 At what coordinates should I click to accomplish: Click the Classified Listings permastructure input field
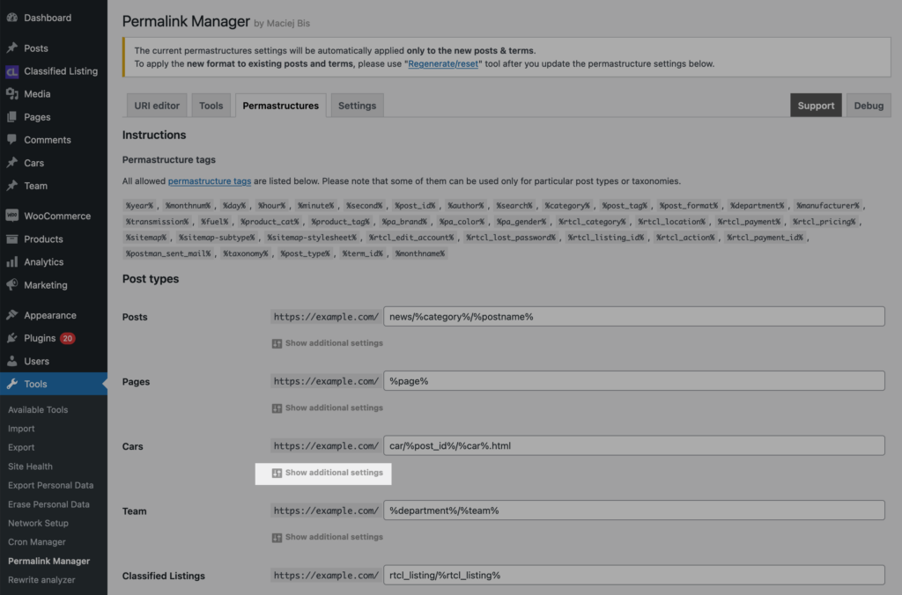(x=634, y=575)
